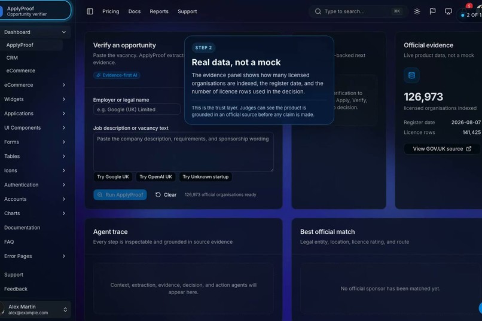Click Try Google UK sample button
The image size is (482, 321).
point(113,177)
